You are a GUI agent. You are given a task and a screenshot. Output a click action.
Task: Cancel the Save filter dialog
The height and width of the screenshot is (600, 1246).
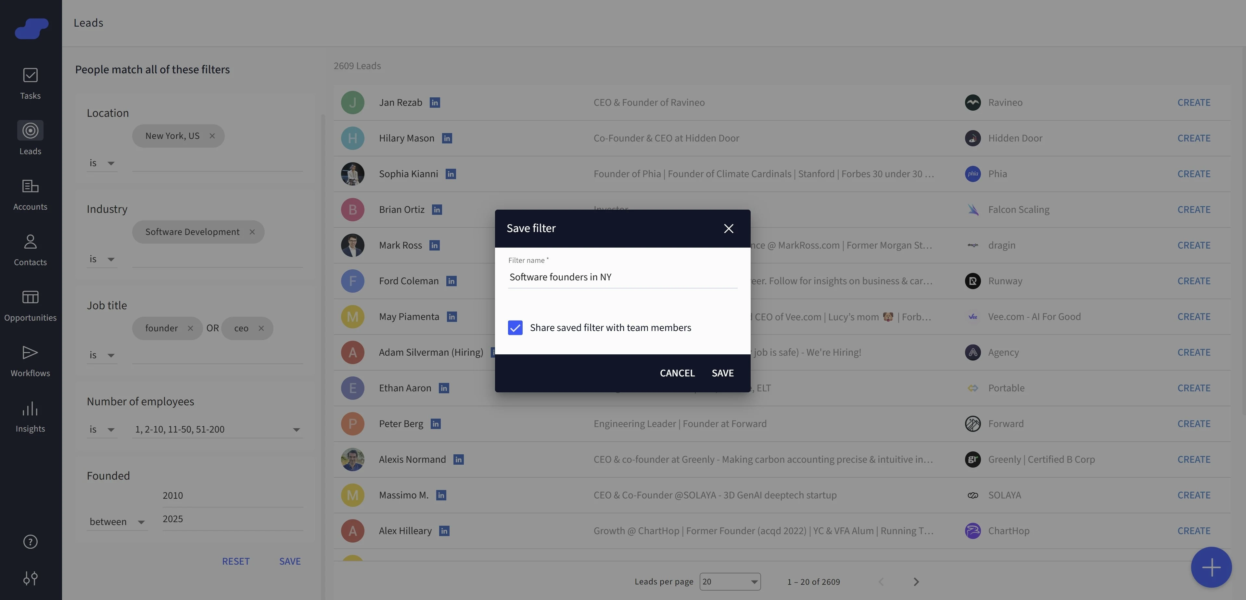(677, 373)
